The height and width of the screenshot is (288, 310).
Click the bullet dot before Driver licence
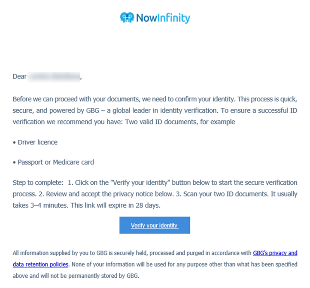click(14, 143)
